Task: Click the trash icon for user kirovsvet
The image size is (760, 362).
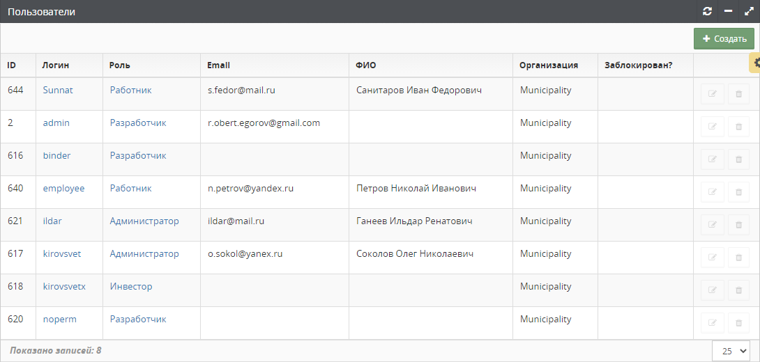Action: (738, 258)
